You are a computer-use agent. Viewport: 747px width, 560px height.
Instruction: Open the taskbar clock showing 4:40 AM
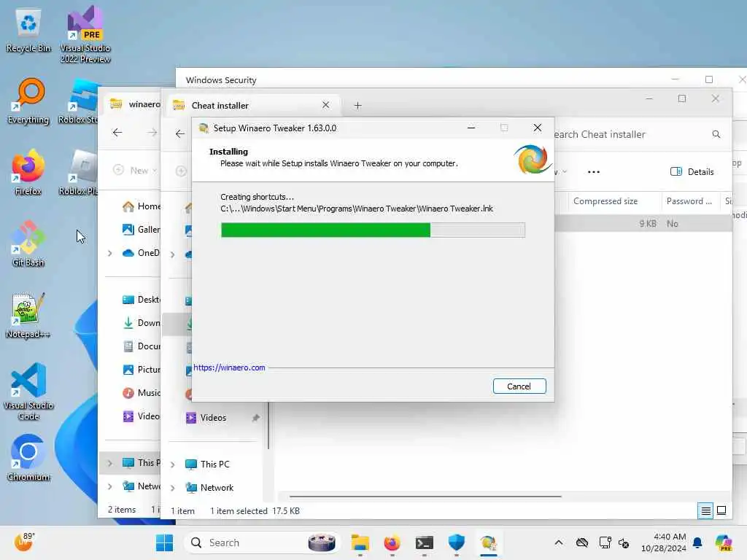point(664,542)
